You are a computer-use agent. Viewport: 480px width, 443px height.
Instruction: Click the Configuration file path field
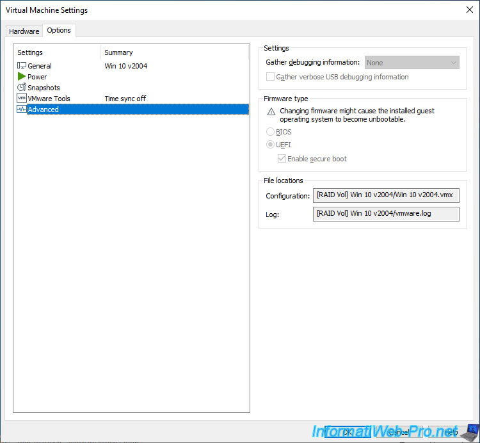[386, 195]
